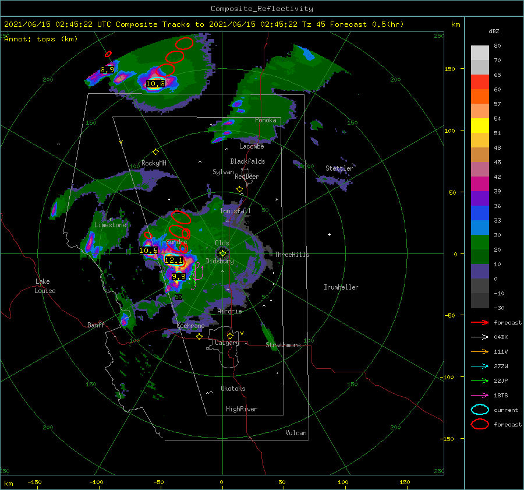Click the yellow diamond marker below RedDeer
The height and width of the screenshot is (490, 524).
[x=240, y=189]
